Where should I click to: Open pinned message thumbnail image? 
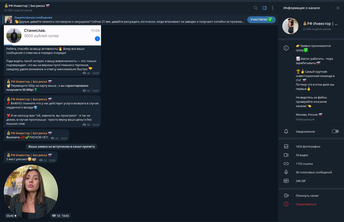point(8,20)
